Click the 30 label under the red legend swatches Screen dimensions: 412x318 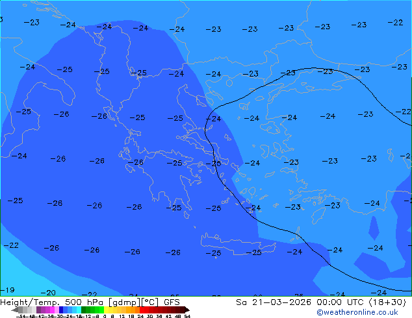149,317
